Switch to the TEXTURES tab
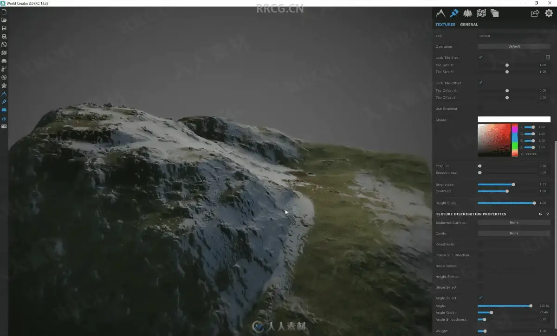 (x=445, y=25)
